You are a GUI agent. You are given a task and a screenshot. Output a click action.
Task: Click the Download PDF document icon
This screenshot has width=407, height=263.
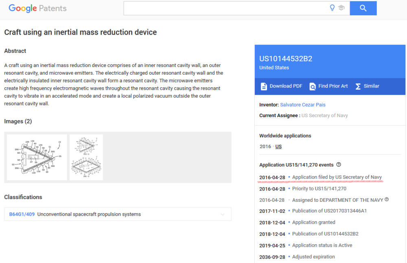tap(264, 86)
